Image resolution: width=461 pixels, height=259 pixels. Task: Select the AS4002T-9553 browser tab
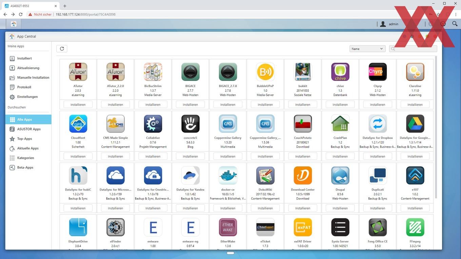point(31,6)
